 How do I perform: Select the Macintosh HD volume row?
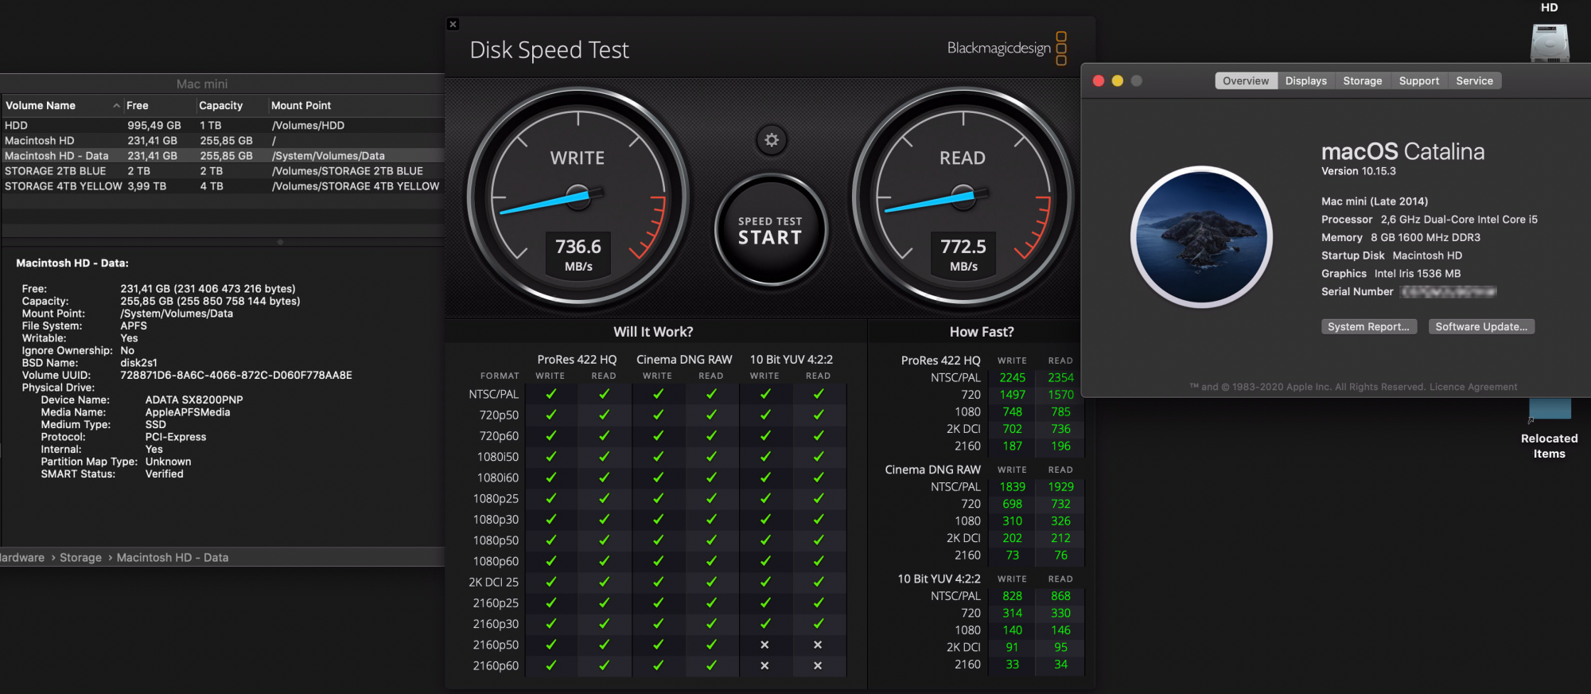click(223, 141)
